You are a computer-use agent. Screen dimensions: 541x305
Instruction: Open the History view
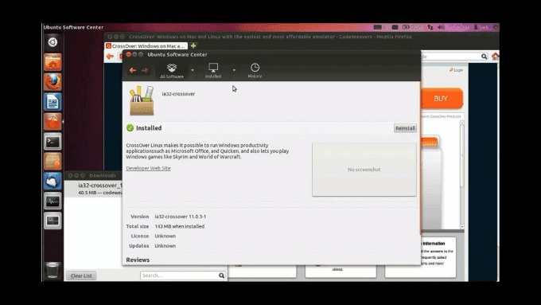(255, 70)
